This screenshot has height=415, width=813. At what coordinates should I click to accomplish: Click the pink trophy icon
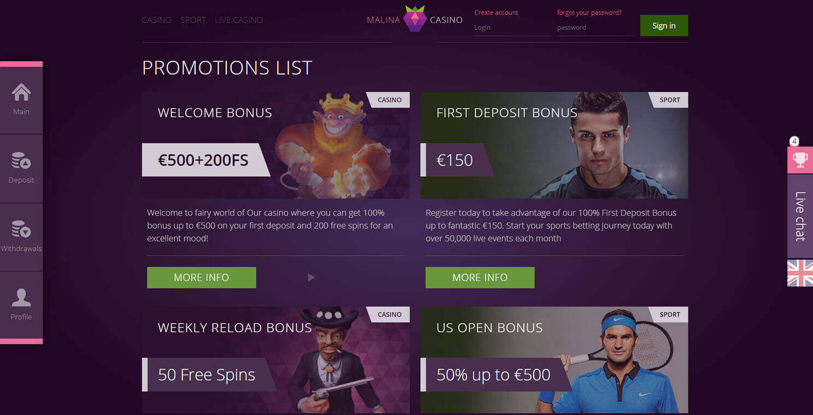tap(800, 160)
